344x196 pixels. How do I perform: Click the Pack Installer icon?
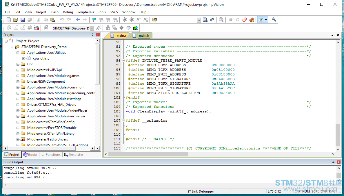(136, 28)
